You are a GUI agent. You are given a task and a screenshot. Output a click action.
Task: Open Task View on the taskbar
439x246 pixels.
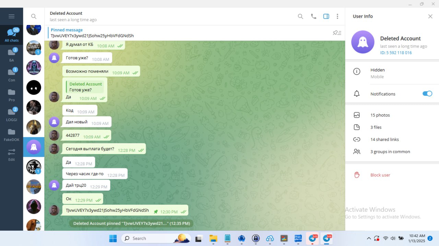pyautogui.click(x=199, y=238)
